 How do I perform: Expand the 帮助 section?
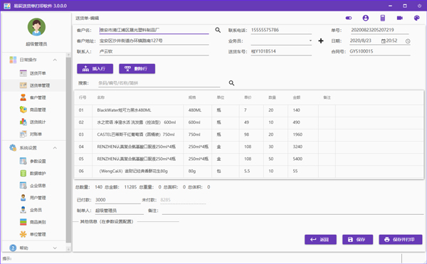click(x=55, y=248)
